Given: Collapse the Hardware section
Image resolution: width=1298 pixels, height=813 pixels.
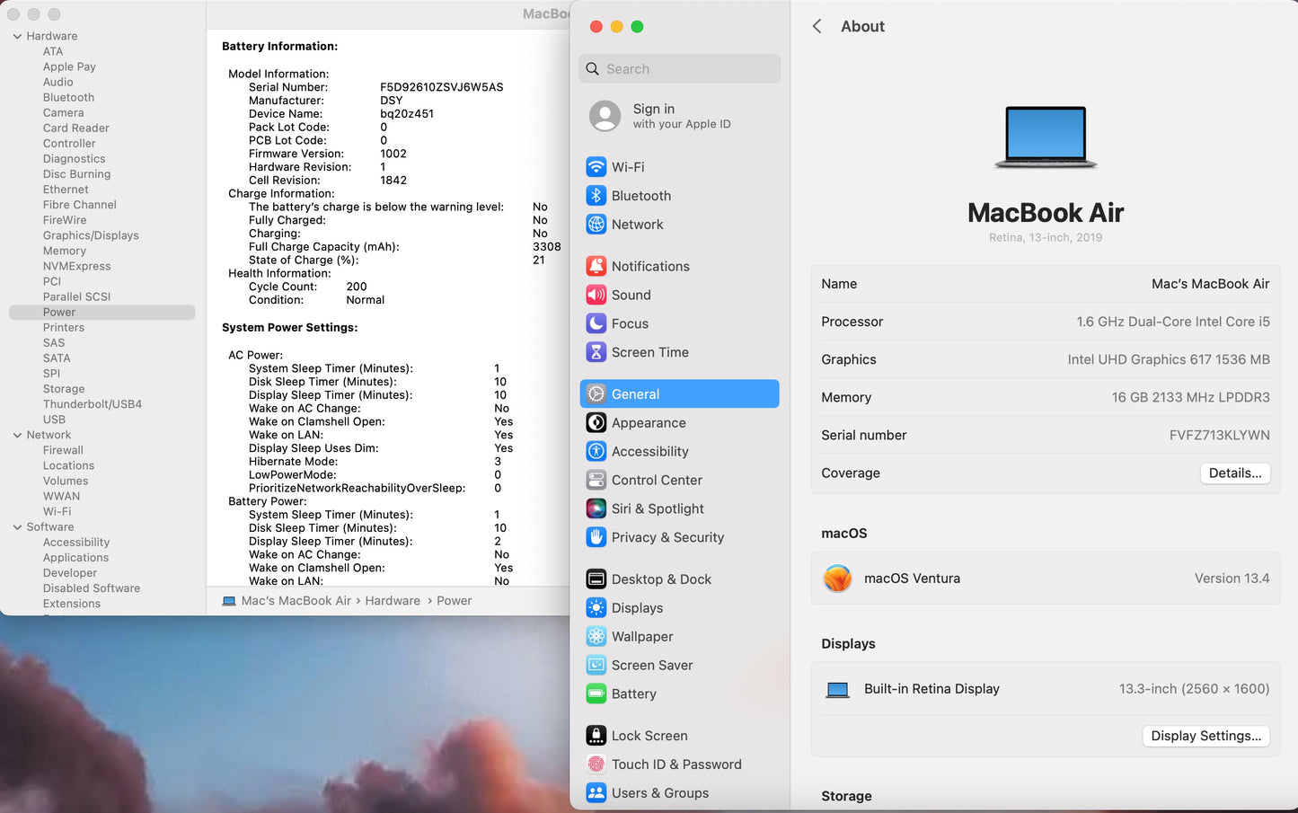Looking at the screenshot, I should click(x=16, y=36).
